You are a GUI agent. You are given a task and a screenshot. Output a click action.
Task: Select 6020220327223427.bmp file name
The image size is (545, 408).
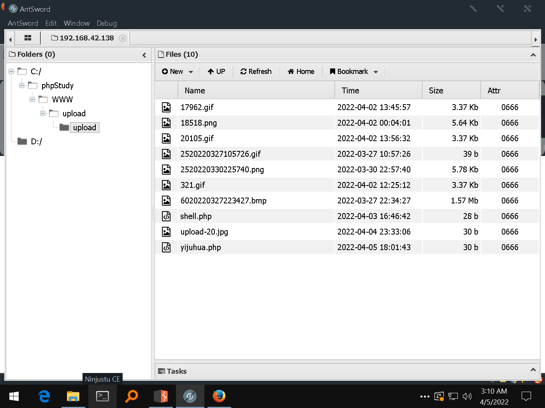[x=223, y=201]
